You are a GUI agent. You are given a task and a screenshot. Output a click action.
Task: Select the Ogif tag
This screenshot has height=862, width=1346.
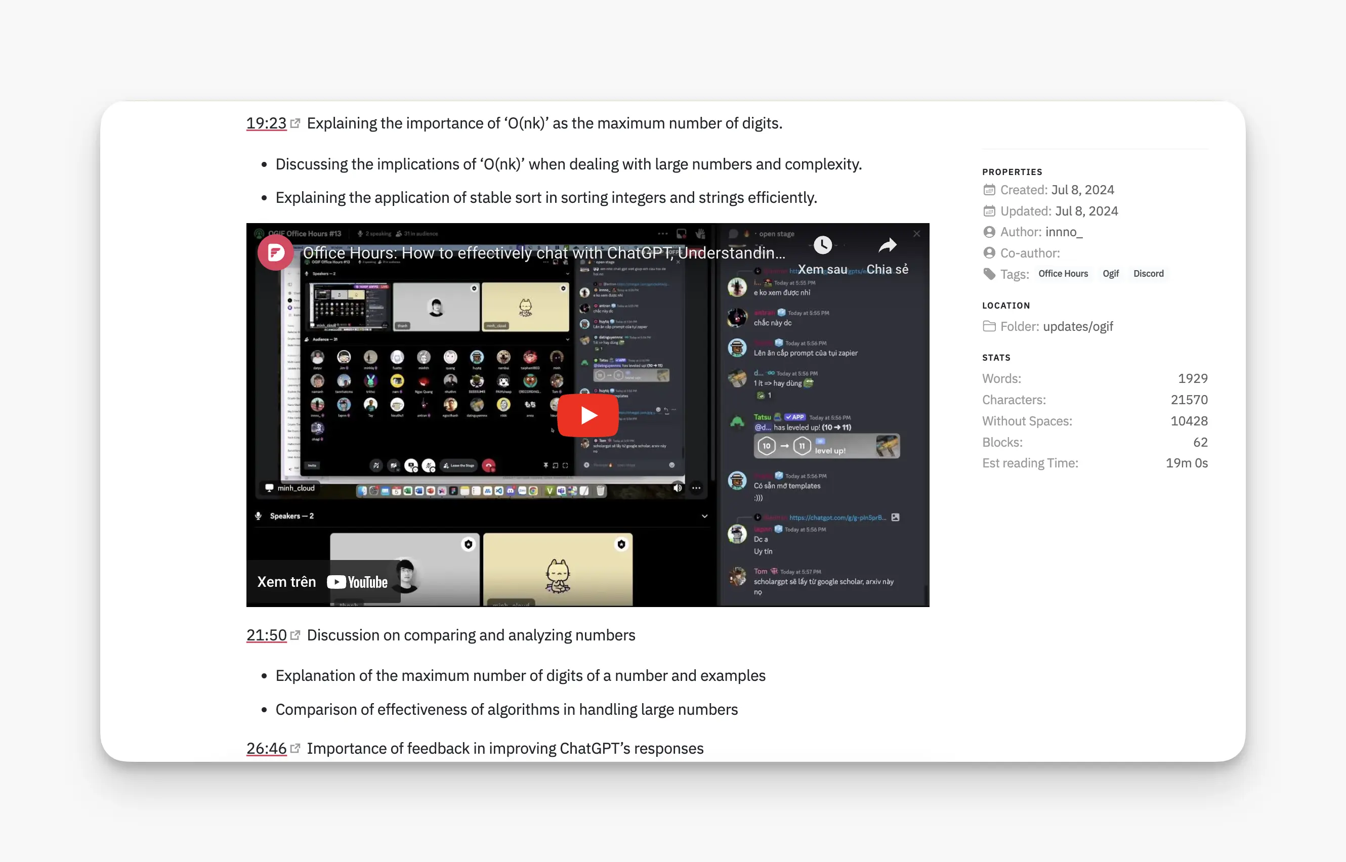1110,274
